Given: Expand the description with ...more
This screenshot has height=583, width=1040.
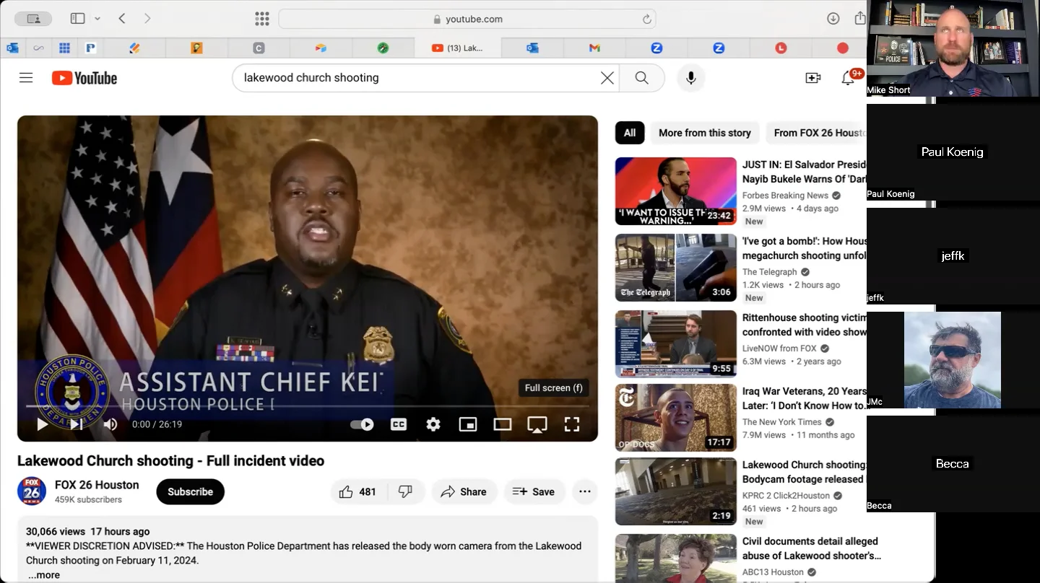Looking at the screenshot, I should pos(44,575).
